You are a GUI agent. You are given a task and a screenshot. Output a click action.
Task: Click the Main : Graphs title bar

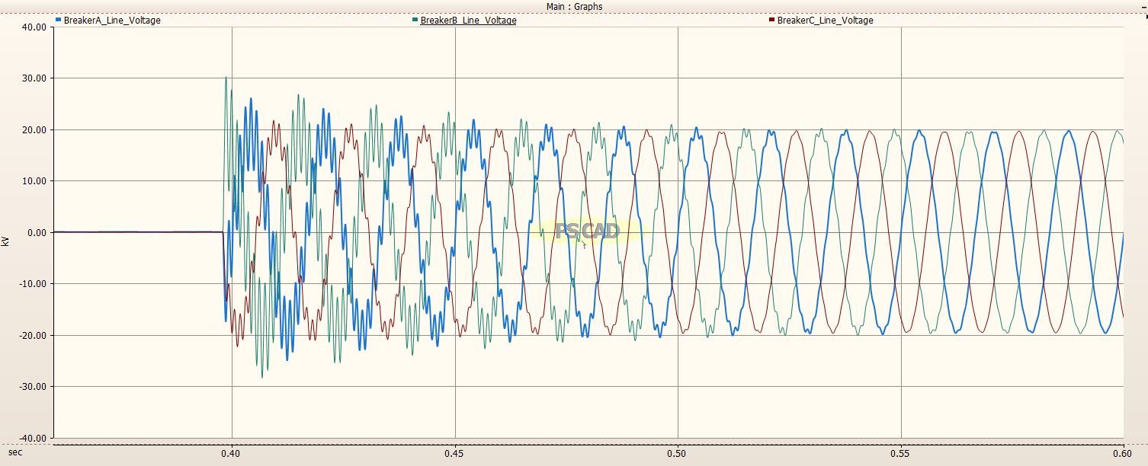coord(574,6)
